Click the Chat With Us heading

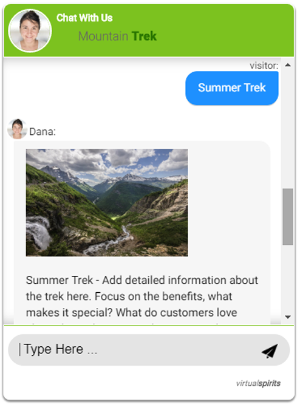(84, 18)
